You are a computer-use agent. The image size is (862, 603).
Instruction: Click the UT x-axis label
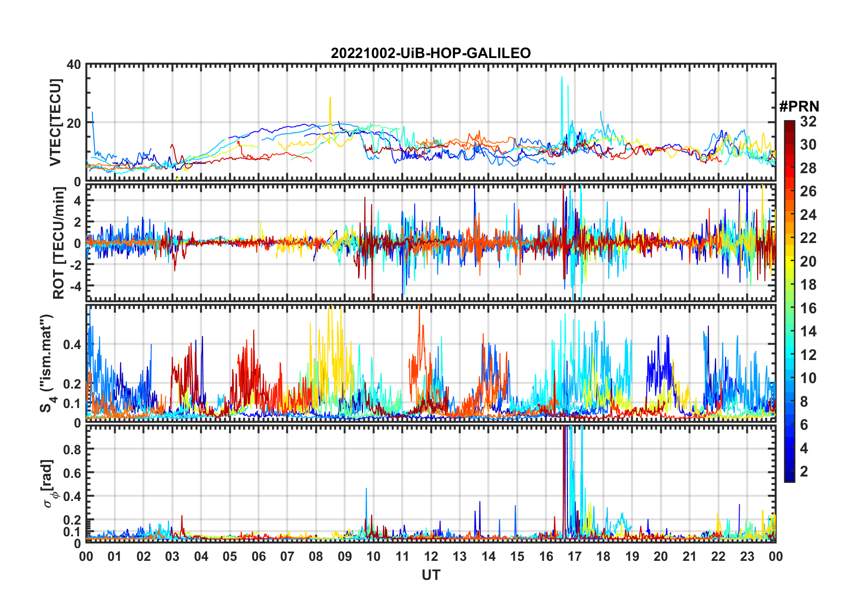click(431, 575)
